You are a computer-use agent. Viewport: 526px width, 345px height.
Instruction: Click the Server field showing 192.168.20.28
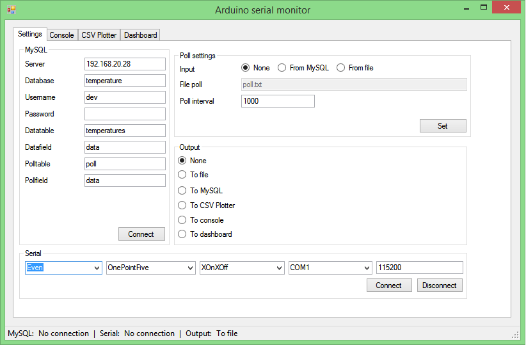pyautogui.click(x=125, y=64)
